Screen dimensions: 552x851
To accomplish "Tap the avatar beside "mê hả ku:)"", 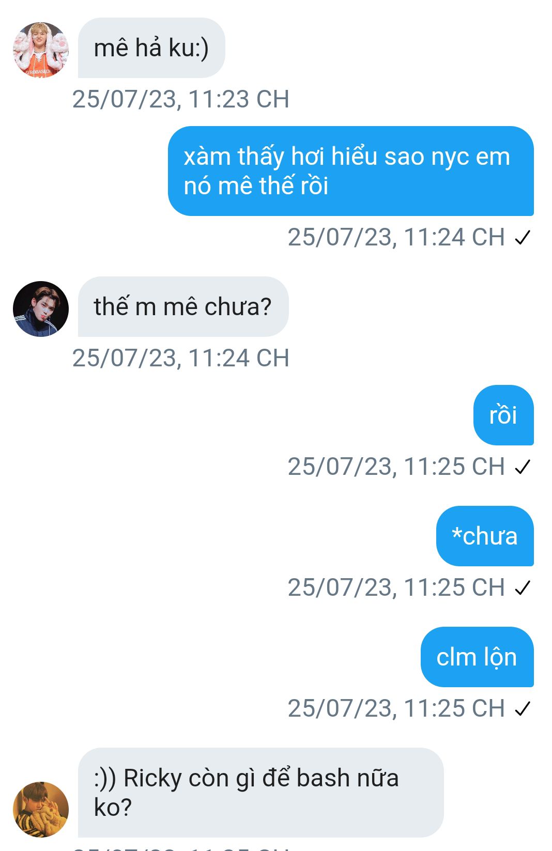I will pyautogui.click(x=40, y=50).
